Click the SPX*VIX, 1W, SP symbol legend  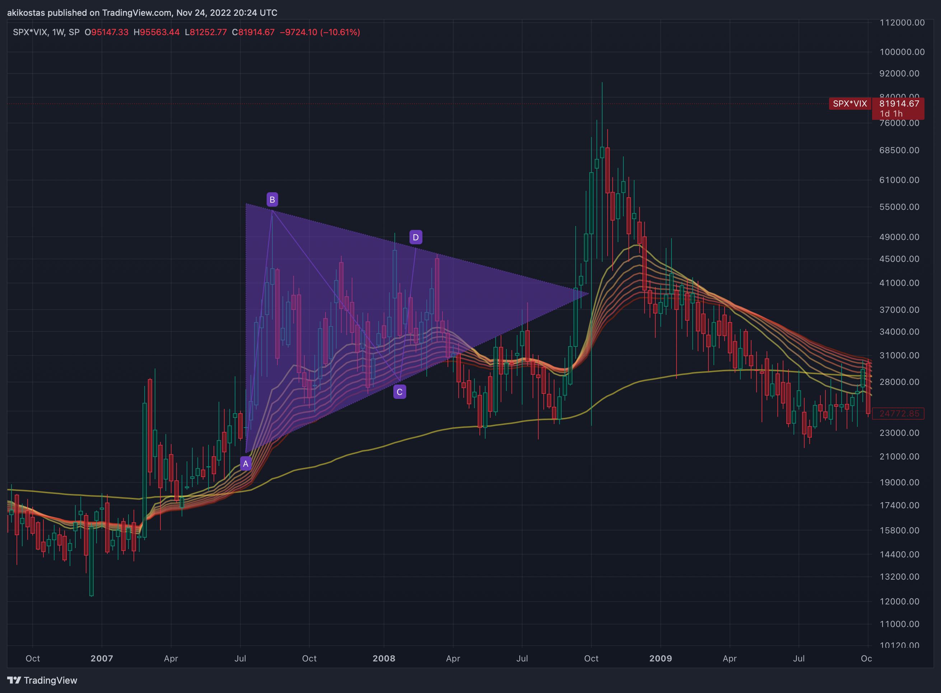click(x=46, y=32)
